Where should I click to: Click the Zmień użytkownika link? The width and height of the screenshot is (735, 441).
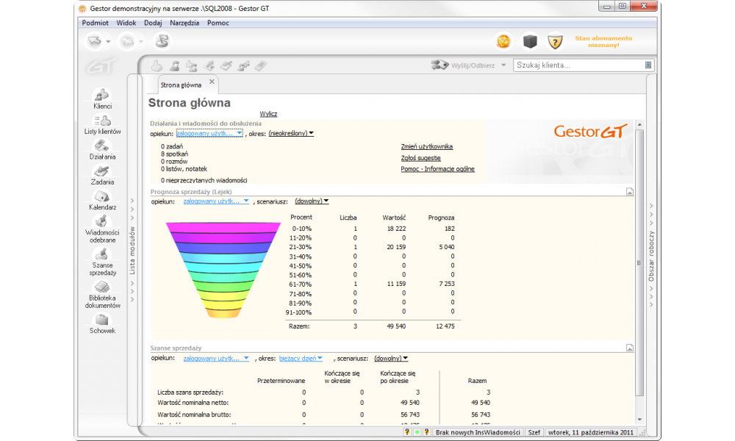(x=427, y=147)
